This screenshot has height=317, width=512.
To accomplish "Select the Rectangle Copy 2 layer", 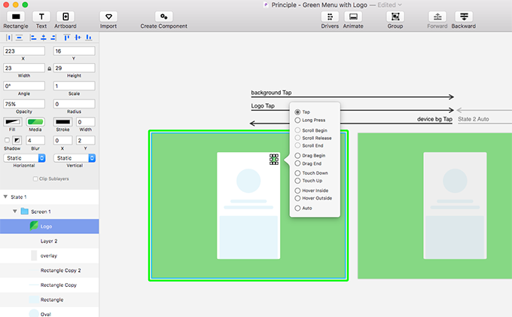I will [60, 270].
